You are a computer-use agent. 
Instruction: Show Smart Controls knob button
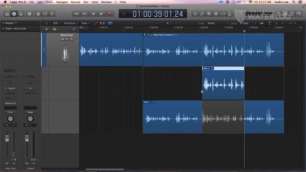click(38, 14)
